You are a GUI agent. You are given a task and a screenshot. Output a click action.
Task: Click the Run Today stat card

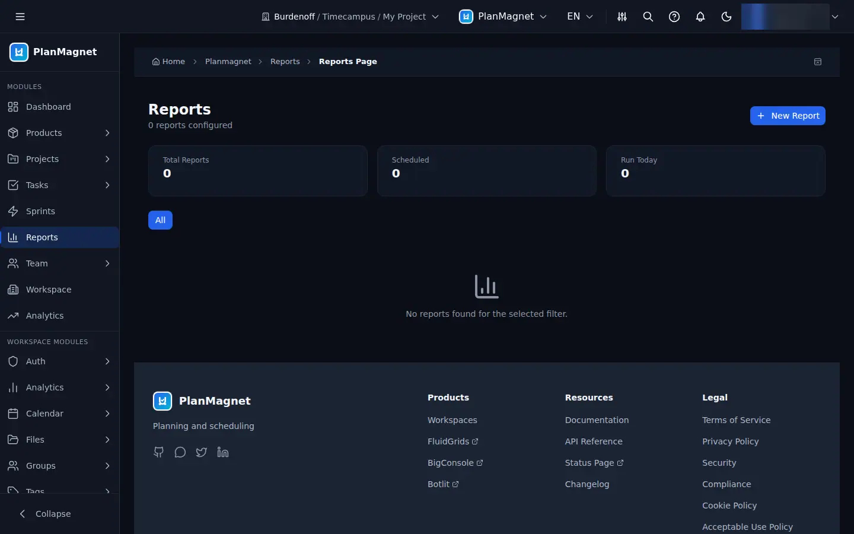pyautogui.click(x=716, y=171)
